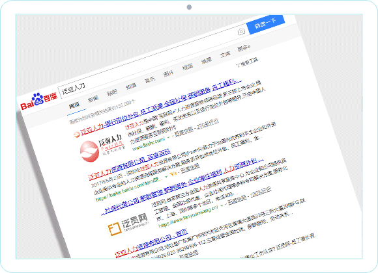Click the 泛亚人力 FairHR company logo thumbnail

coord(102,148)
